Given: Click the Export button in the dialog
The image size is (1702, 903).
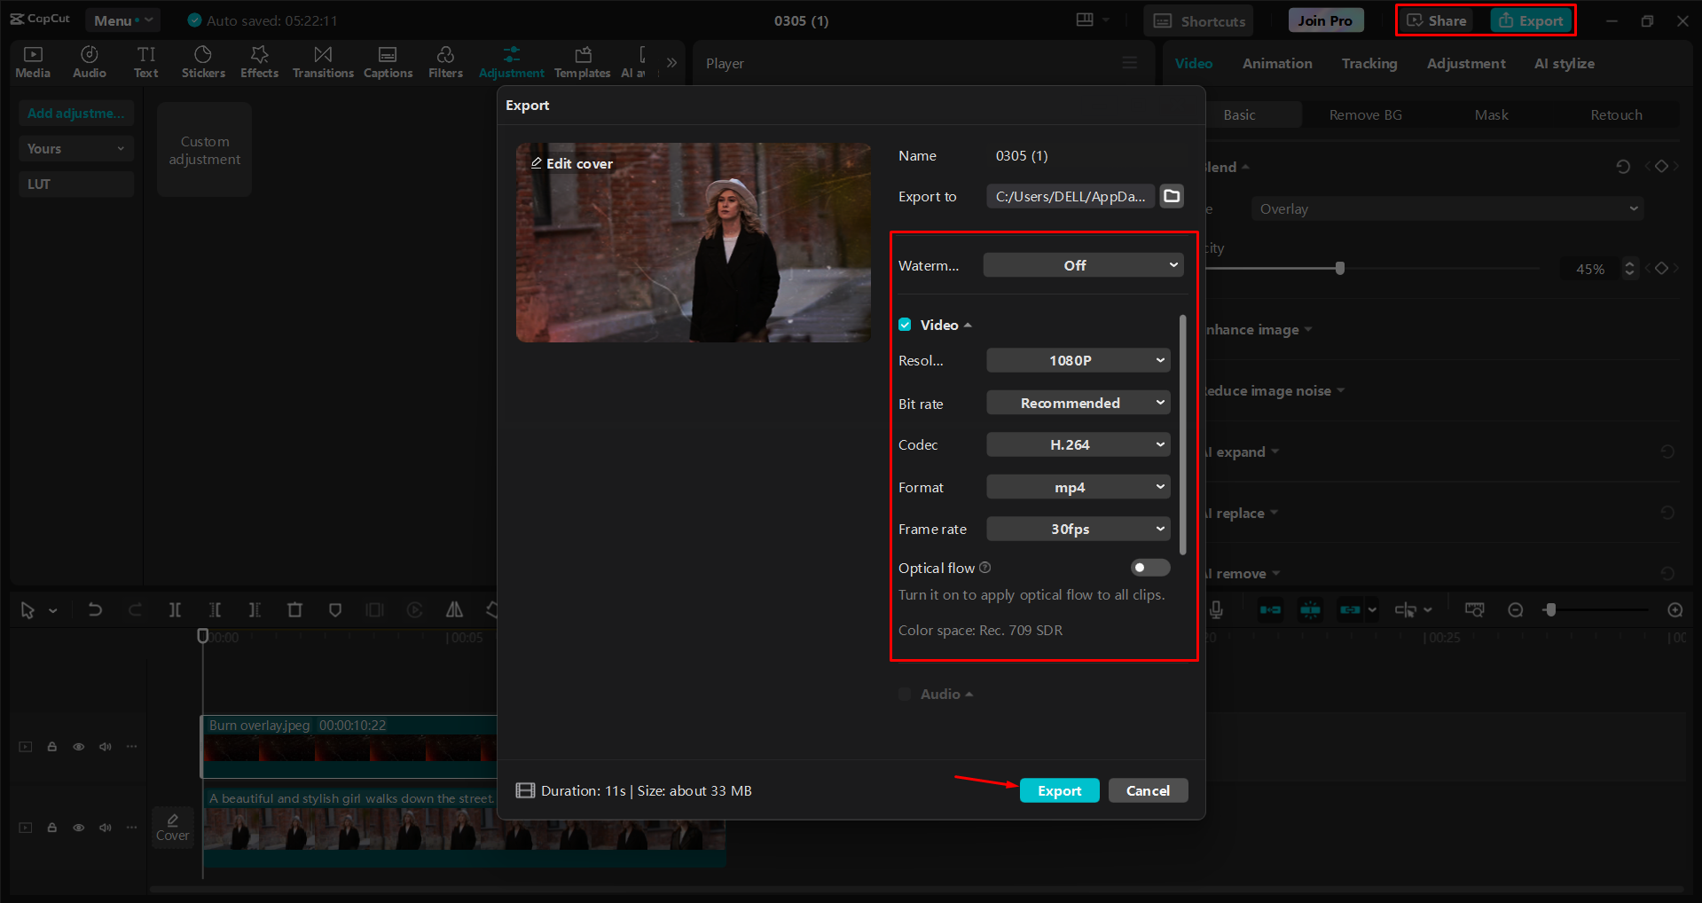Looking at the screenshot, I should pos(1059,790).
